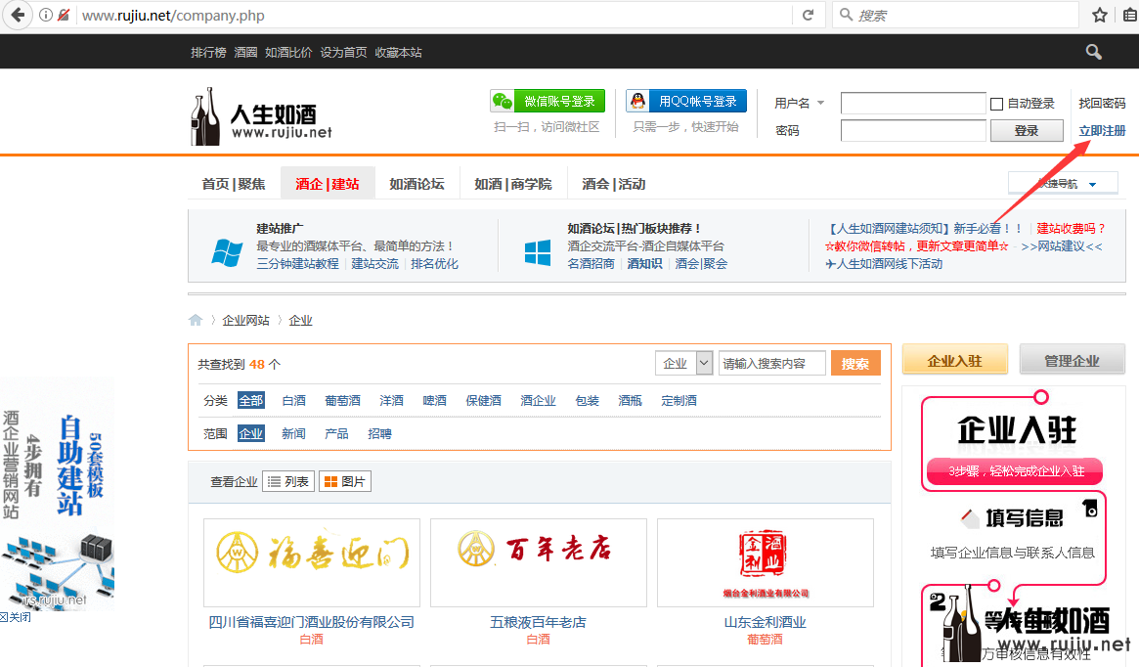Image resolution: width=1139 pixels, height=667 pixels.
Task: Go back using the browser back arrow
Action: pyautogui.click(x=18, y=15)
